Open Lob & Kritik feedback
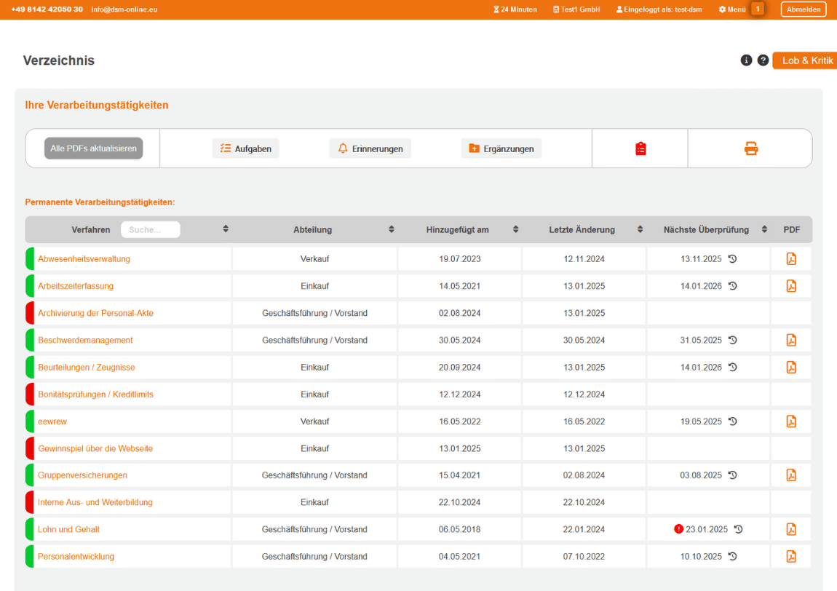Viewport: 837px width, 591px height. (806, 60)
